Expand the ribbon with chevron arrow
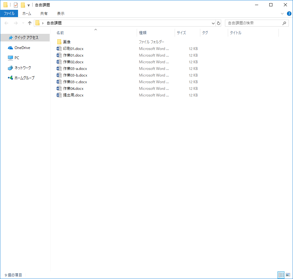293x279 pixels. click(282, 14)
